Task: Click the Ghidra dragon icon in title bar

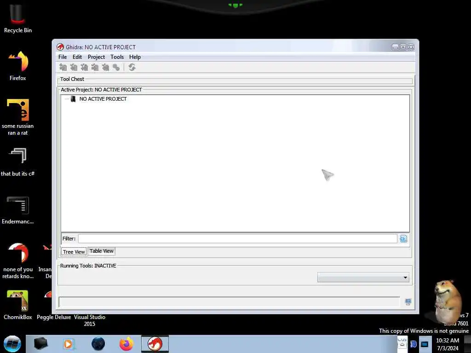Action: pyautogui.click(x=60, y=47)
